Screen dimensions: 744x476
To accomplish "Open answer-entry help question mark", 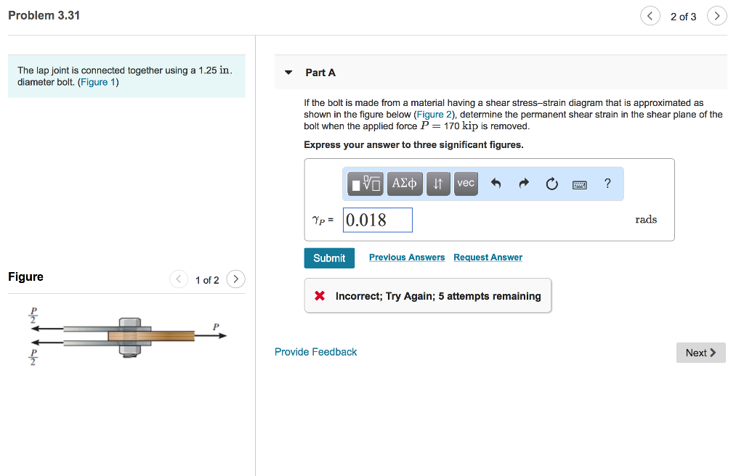I will (x=607, y=184).
